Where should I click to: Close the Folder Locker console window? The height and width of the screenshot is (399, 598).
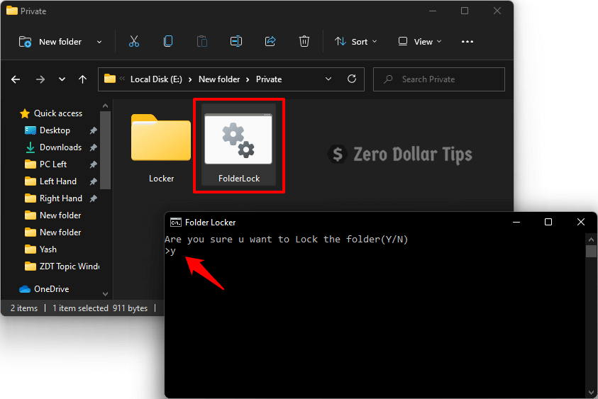(x=581, y=222)
